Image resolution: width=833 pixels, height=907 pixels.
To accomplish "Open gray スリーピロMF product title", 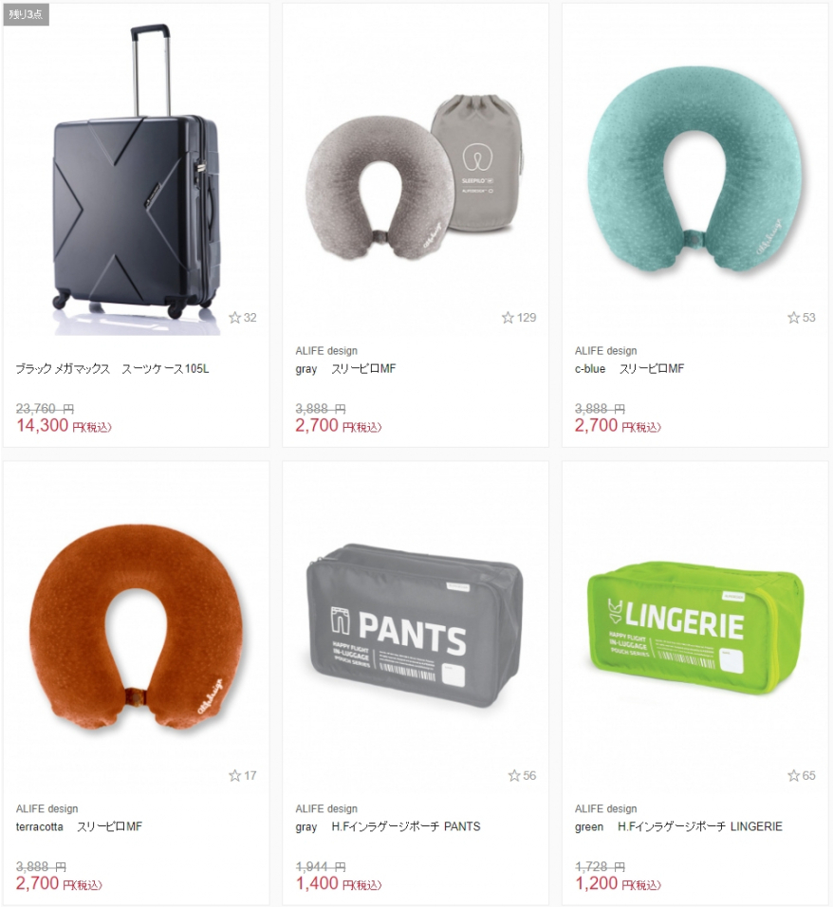I will pos(345,368).
